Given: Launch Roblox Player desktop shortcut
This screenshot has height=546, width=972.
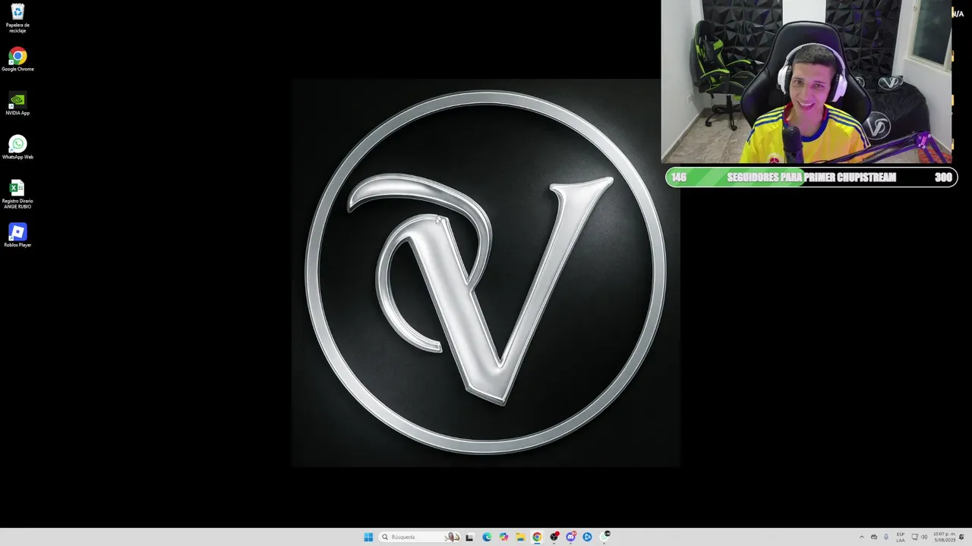Looking at the screenshot, I should click(x=17, y=236).
